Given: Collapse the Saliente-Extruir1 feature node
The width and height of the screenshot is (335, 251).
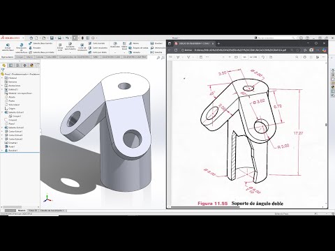Looking at the screenshot, I should click(x=2, y=112).
